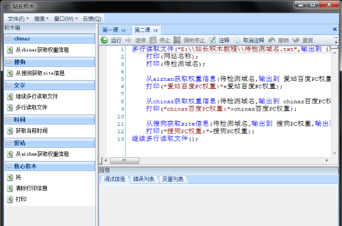Click the Uncomment (取消注释) icon
Viewport: 342px width, 226px height.
coord(236,40)
